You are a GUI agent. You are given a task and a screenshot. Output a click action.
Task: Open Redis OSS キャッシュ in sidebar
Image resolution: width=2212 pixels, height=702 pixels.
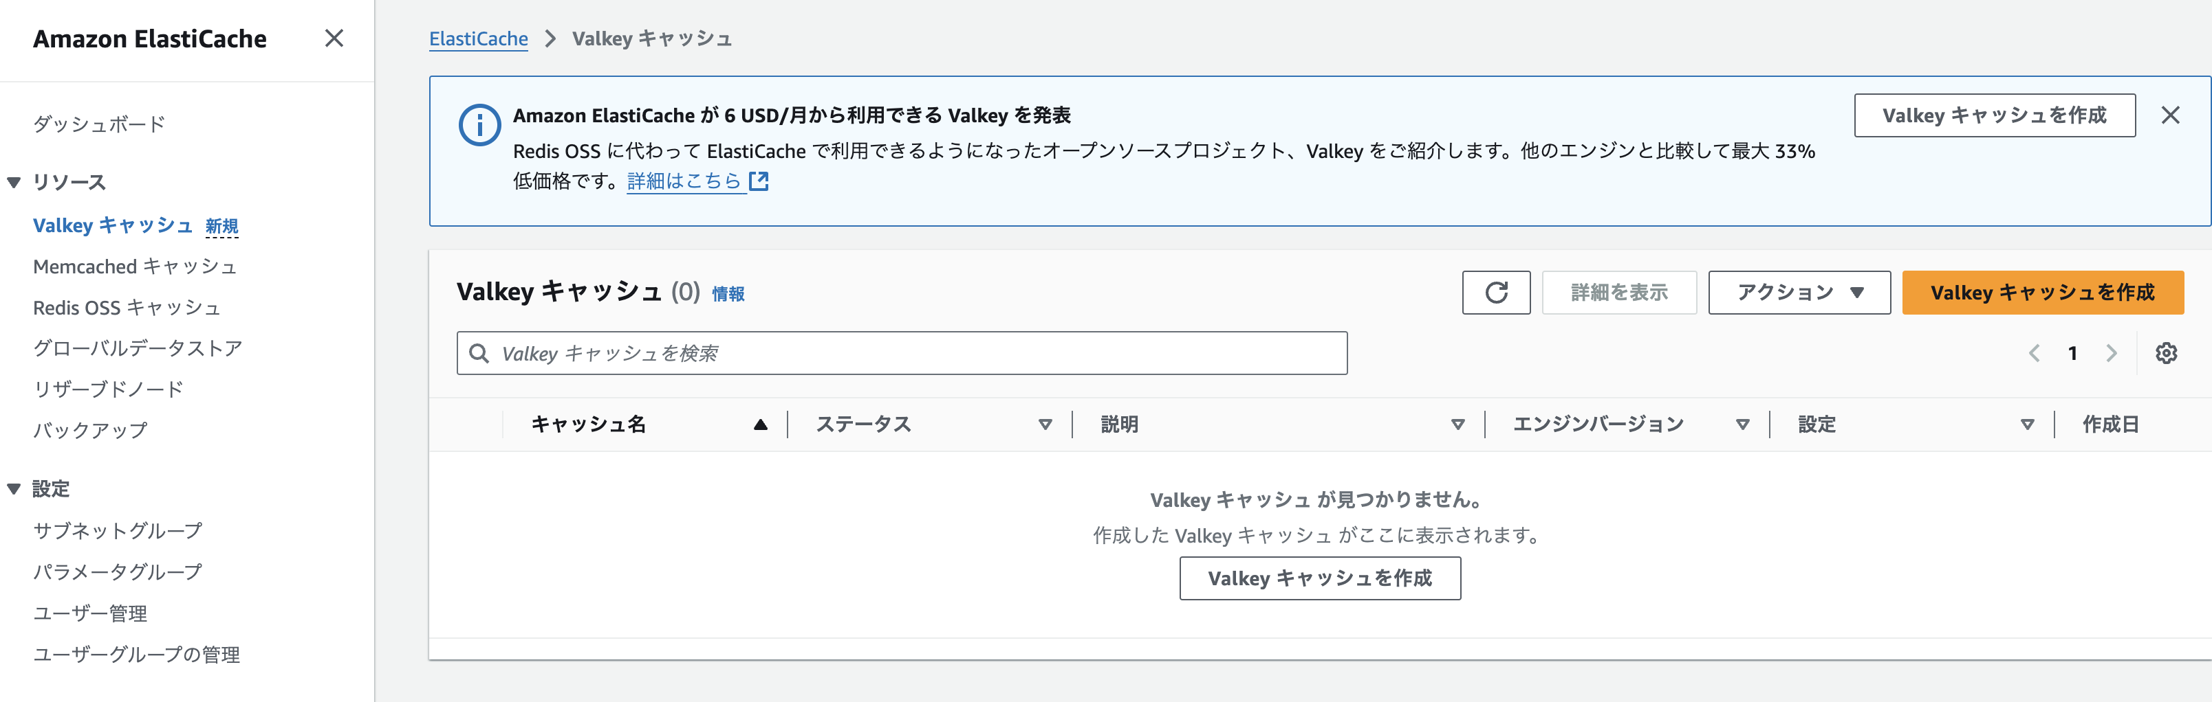[127, 308]
